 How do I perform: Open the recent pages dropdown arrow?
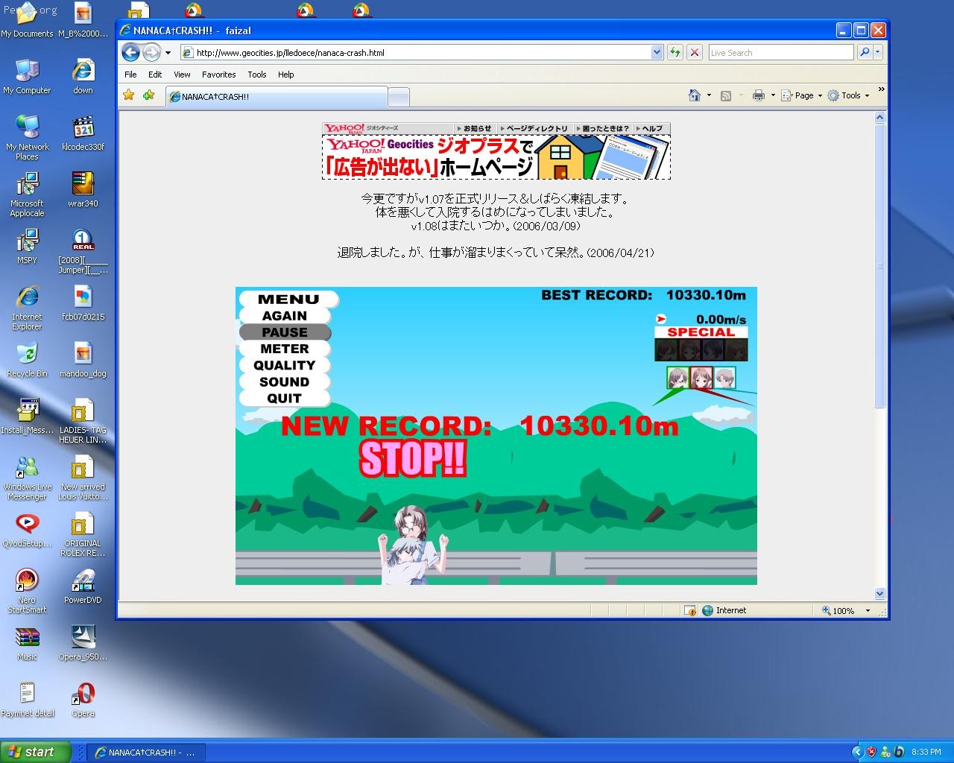click(x=168, y=53)
